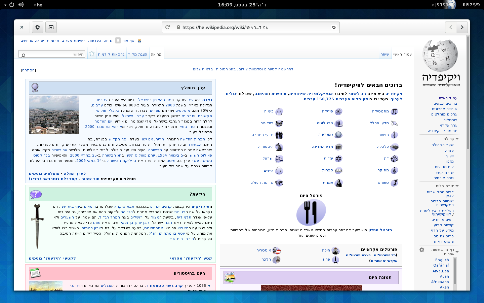Open the he input language dropdown
This screenshot has height=303, width=484.
[38, 5]
